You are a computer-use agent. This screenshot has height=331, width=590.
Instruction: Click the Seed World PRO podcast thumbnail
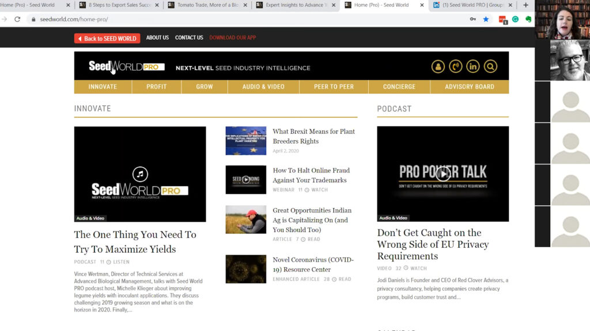point(139,174)
